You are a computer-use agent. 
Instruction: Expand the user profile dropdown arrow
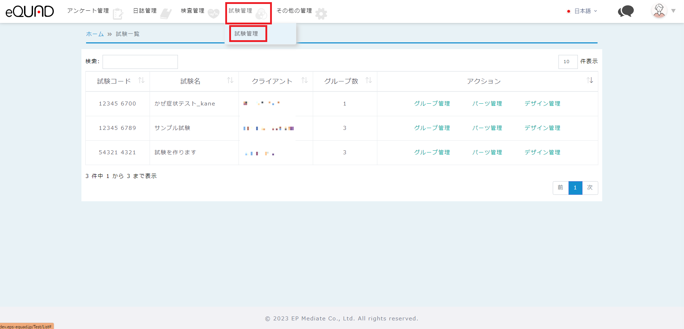pyautogui.click(x=673, y=11)
